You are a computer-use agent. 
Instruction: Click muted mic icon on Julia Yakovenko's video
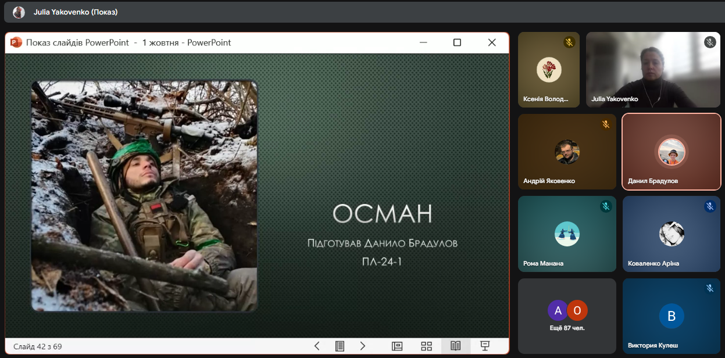pyautogui.click(x=709, y=42)
